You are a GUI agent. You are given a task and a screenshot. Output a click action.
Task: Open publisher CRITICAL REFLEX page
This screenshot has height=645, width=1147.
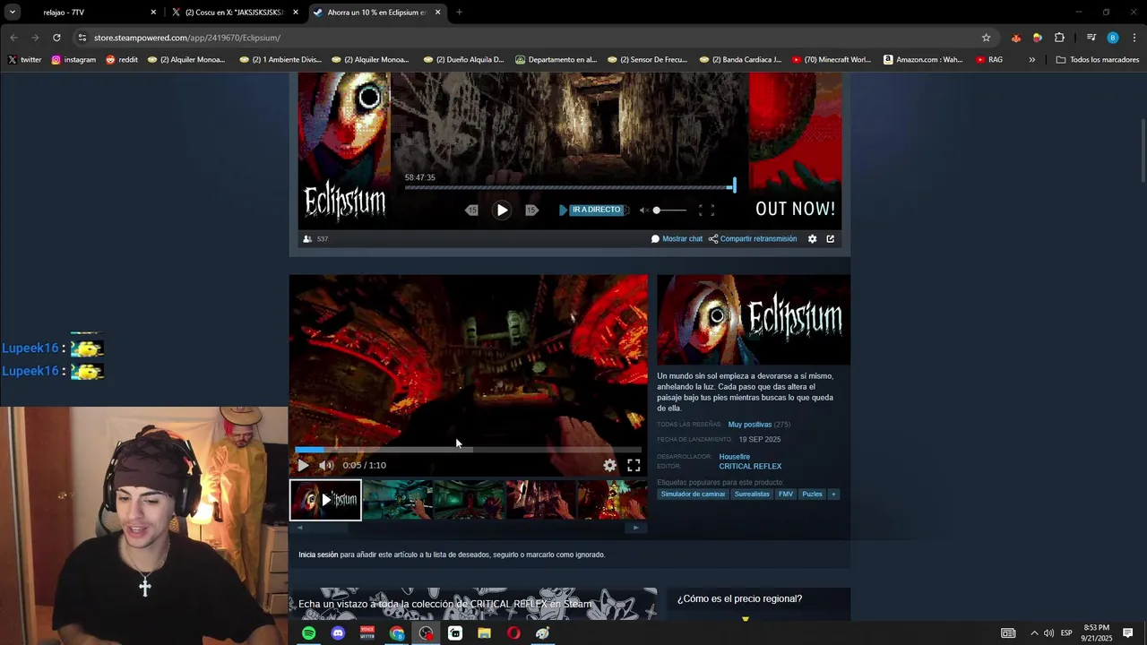click(750, 467)
